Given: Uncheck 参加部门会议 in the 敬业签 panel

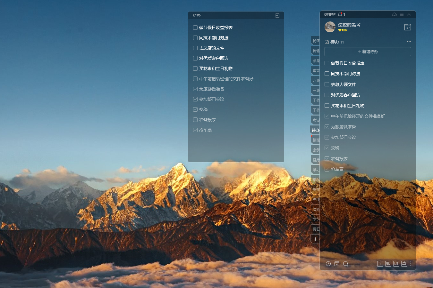Looking at the screenshot, I should coord(327,137).
